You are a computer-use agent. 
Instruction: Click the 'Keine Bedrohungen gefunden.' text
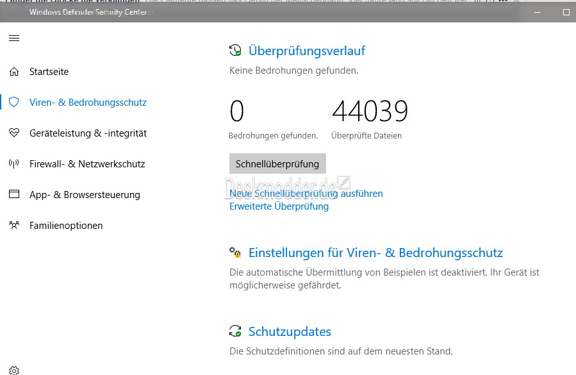[293, 71]
